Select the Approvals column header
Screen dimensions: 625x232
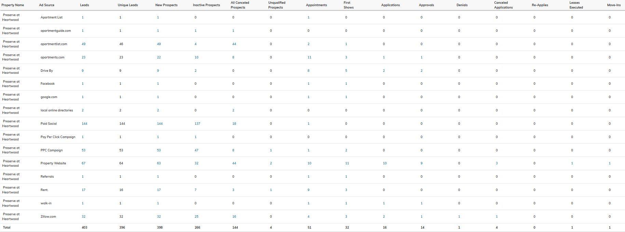pos(426,5)
